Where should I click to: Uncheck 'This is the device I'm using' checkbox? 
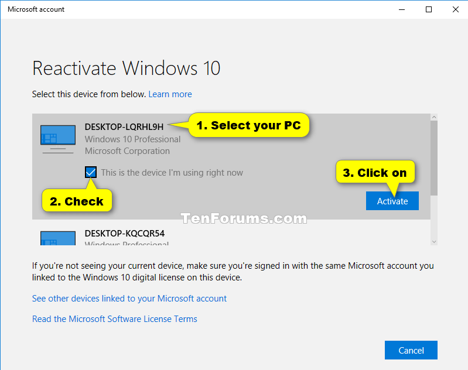(x=91, y=172)
